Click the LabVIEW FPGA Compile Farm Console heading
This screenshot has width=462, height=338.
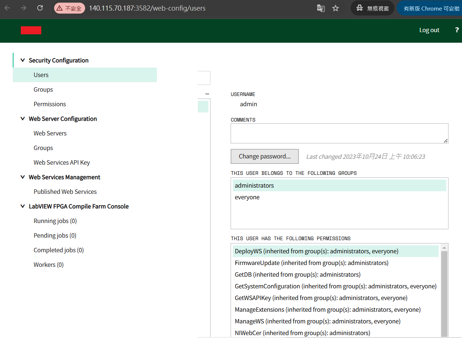(79, 206)
